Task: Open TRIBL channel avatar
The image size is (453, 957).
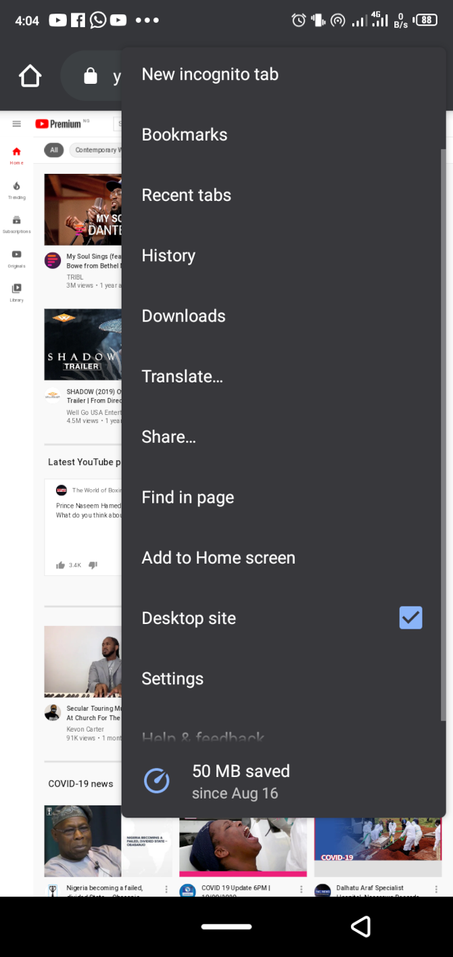Action: [53, 261]
